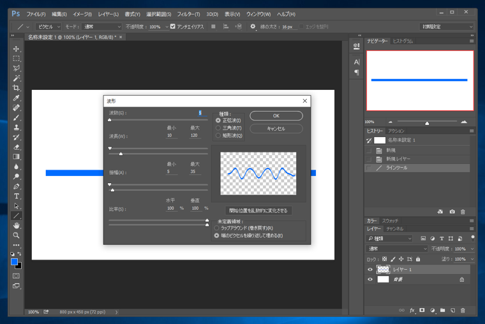This screenshot has width=485, height=324.
Task: Select the Line tool in toolbar
Action: tap(17, 216)
